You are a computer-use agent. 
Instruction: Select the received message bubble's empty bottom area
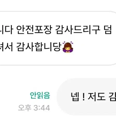57,59
